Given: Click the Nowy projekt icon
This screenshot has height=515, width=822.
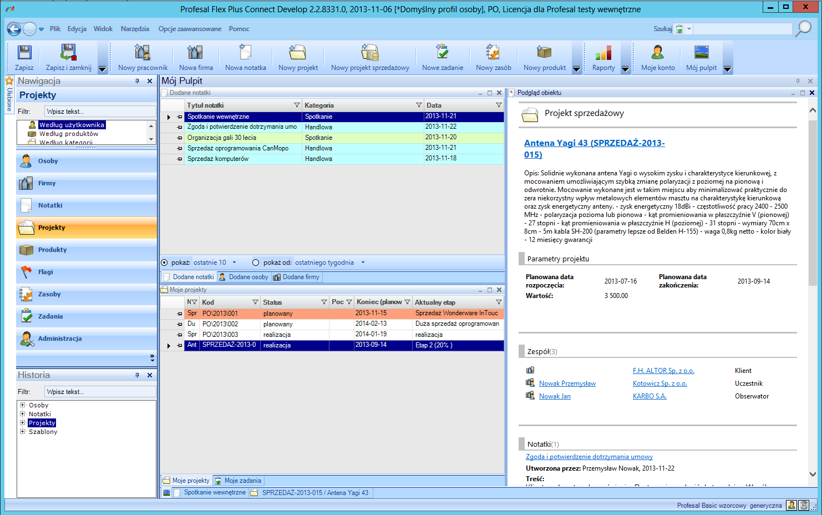Looking at the screenshot, I should [298, 53].
